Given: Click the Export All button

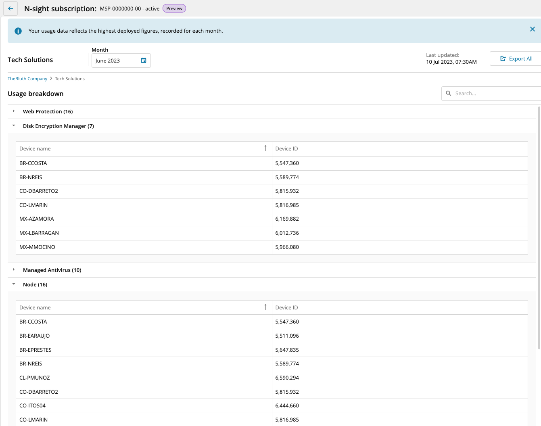Looking at the screenshot, I should tap(516, 58).
